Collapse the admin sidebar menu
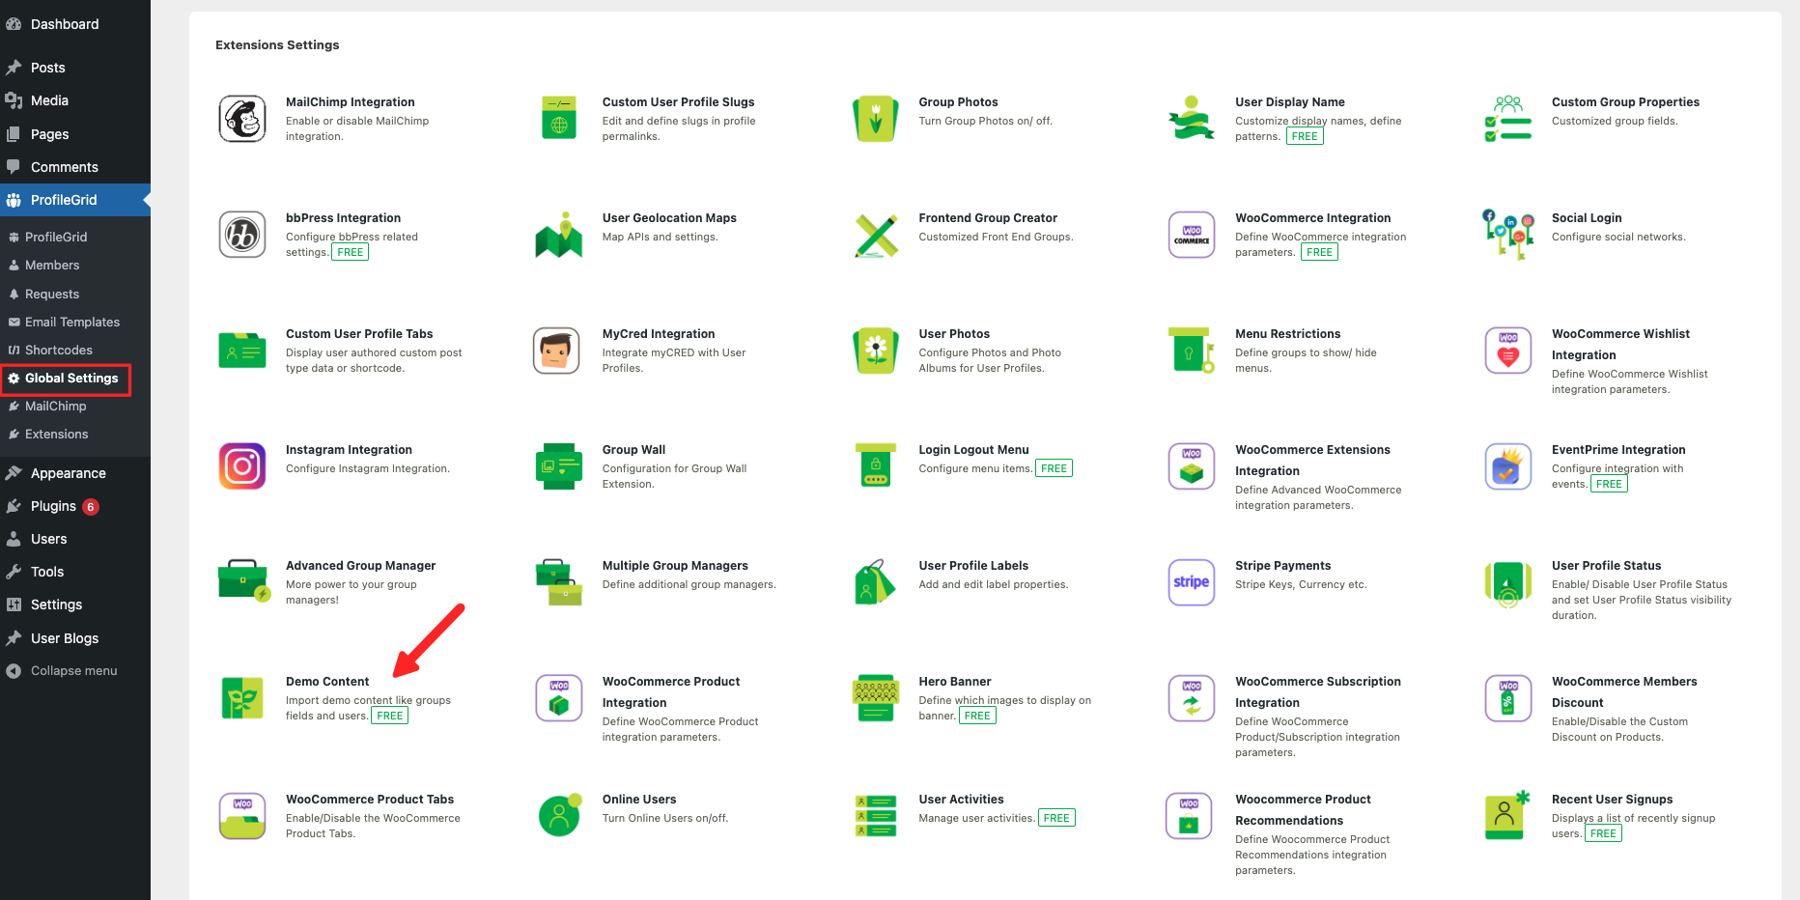This screenshot has height=900, width=1800. pyautogui.click(x=73, y=671)
